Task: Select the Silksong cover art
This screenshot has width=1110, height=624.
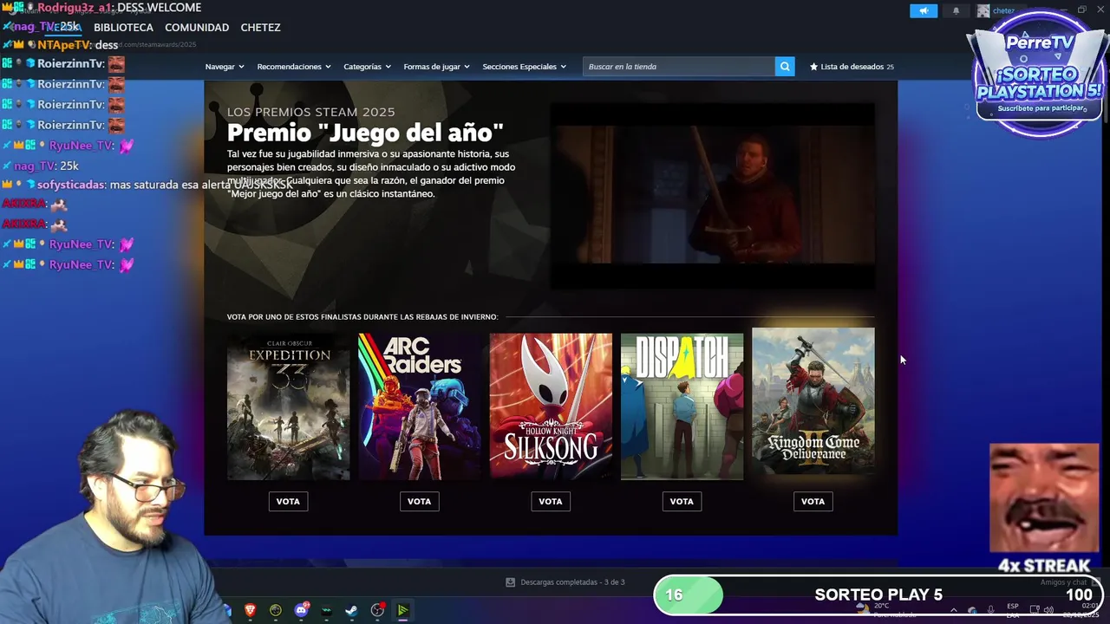Action: [x=551, y=406]
